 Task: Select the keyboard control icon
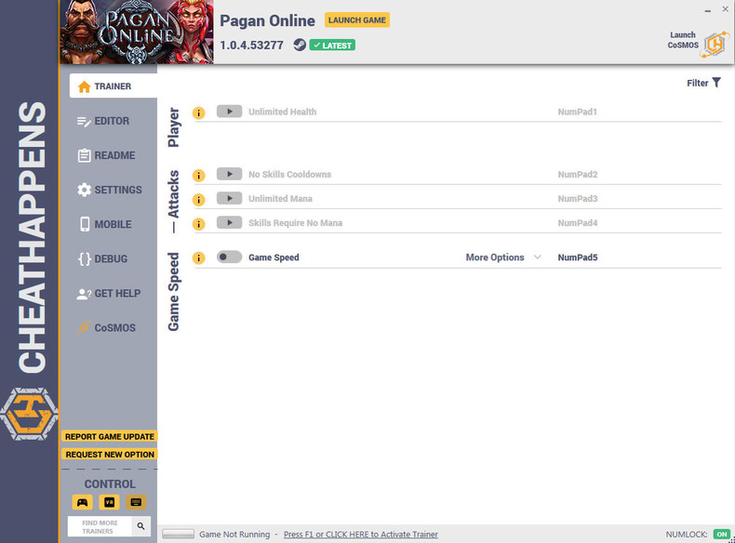pos(136,502)
